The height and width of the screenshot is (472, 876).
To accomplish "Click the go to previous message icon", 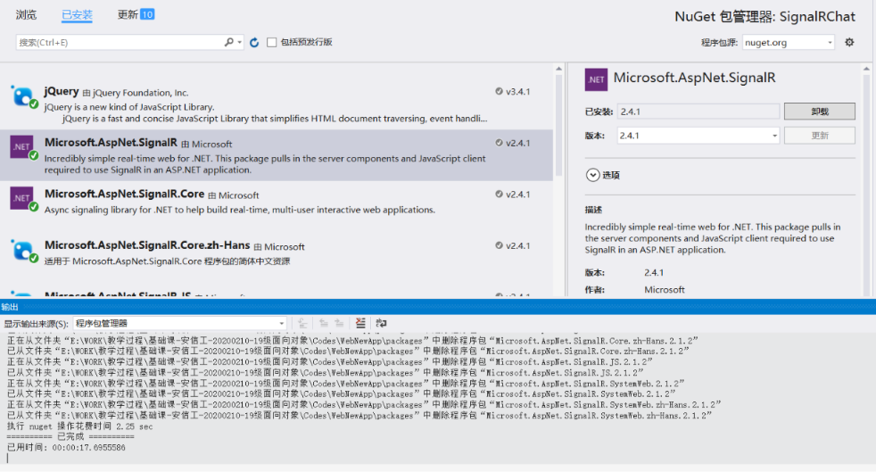I will click(323, 323).
